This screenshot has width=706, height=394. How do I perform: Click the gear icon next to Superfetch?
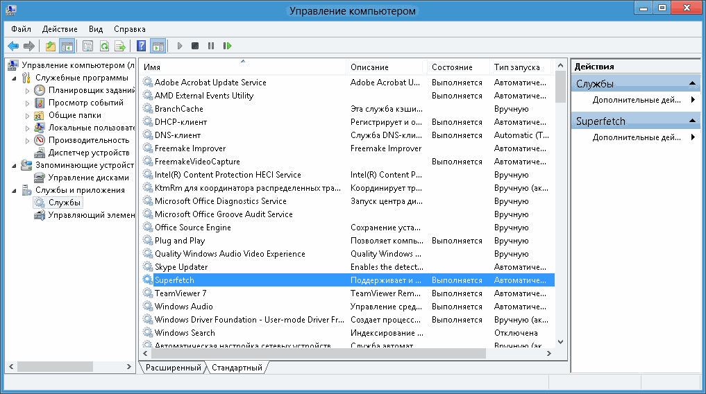click(x=147, y=280)
